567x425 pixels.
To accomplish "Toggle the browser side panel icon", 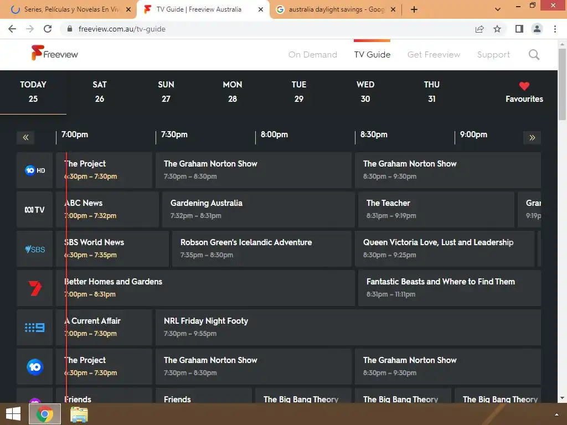I will click(519, 29).
